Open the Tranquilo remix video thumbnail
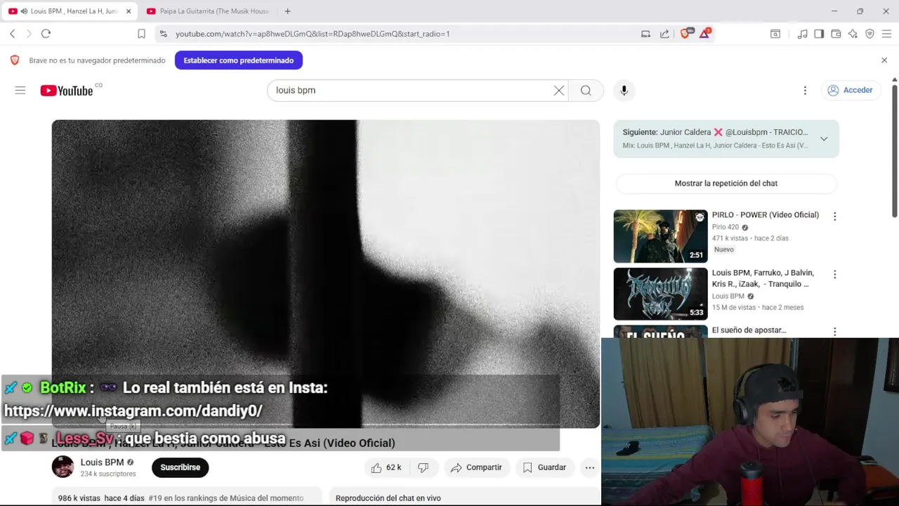Screen dimensions: 899x506 660,294
